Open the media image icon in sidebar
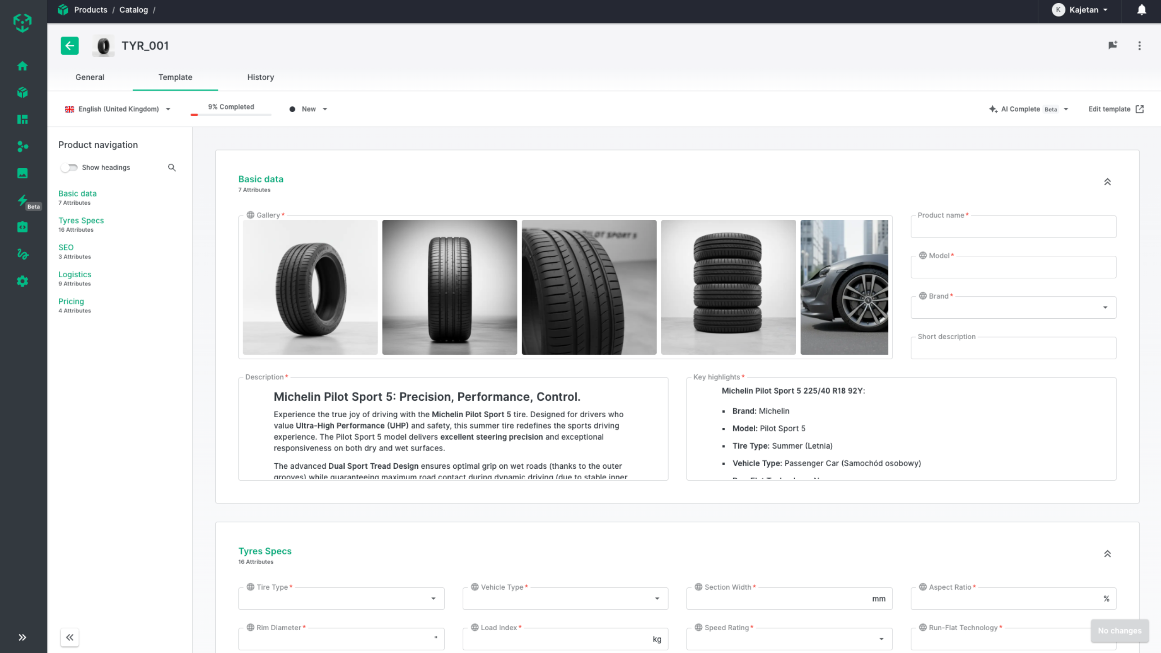This screenshot has width=1161, height=653. click(x=22, y=173)
